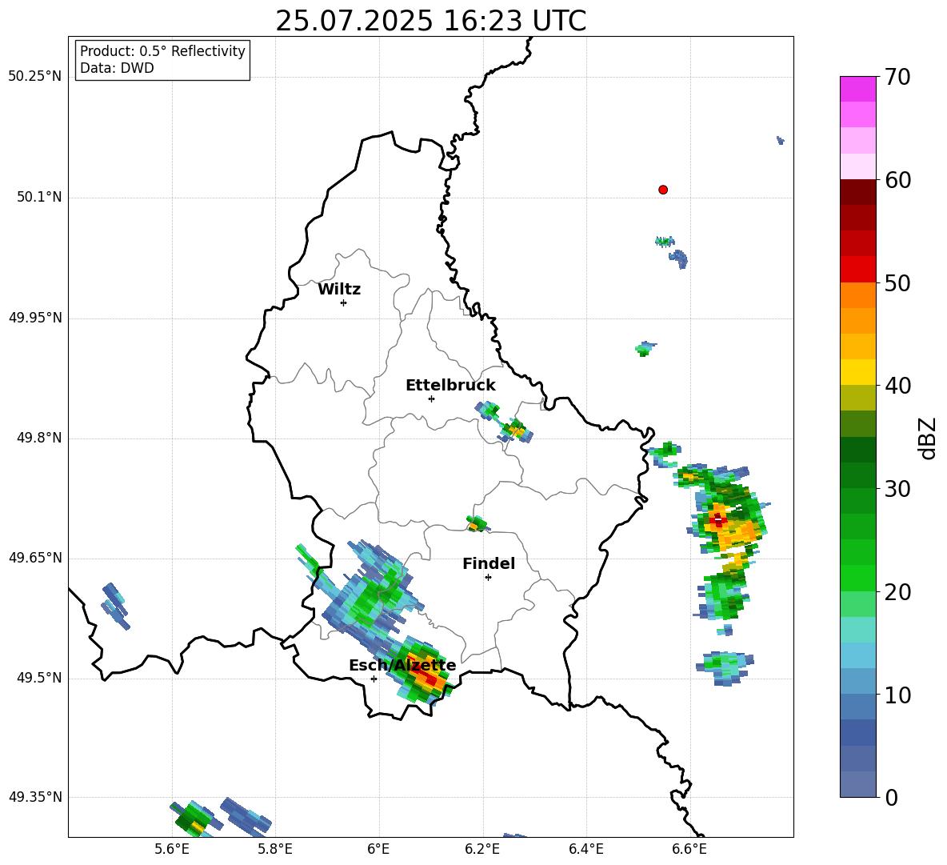Click the Wiltz city label
This screenshot has height=865, width=947.
coord(339,290)
